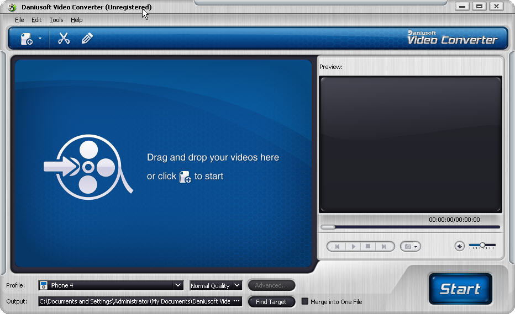Stop the preview playback
515x314 pixels.
(368, 247)
